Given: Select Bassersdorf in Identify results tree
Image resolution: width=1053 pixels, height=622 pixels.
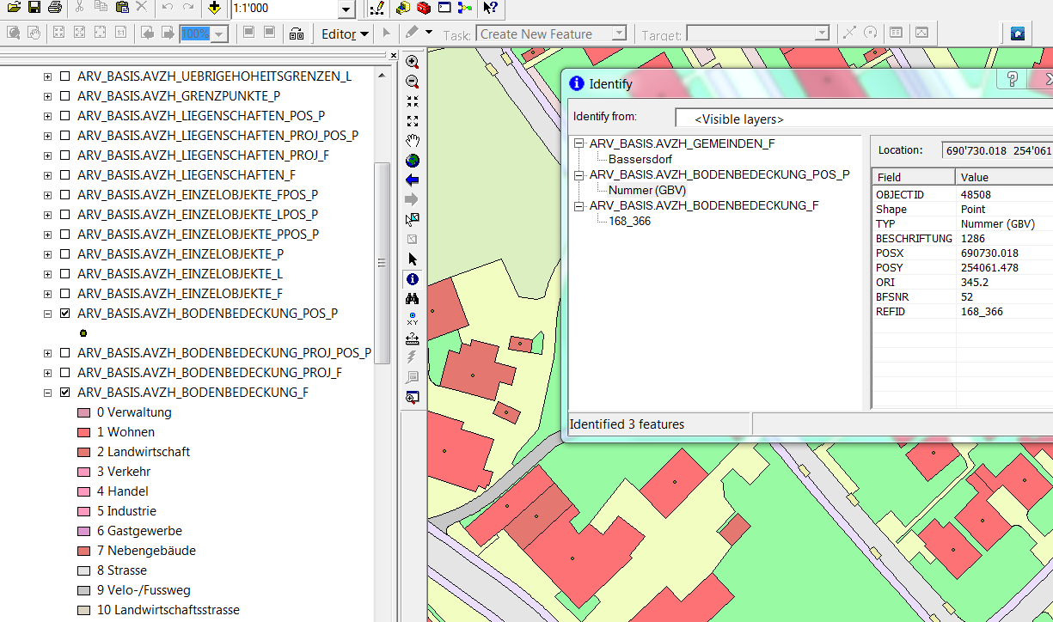Looking at the screenshot, I should point(640,159).
